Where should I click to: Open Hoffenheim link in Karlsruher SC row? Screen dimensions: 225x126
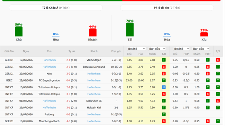[49, 101]
